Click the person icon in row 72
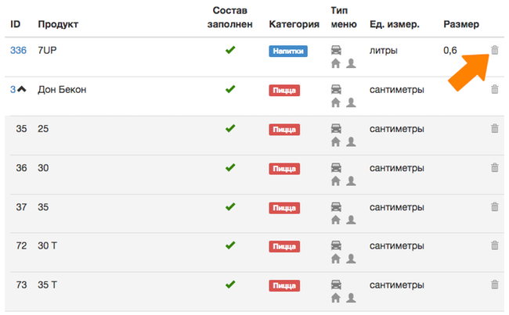The width and height of the screenshot is (509, 315). [351, 258]
